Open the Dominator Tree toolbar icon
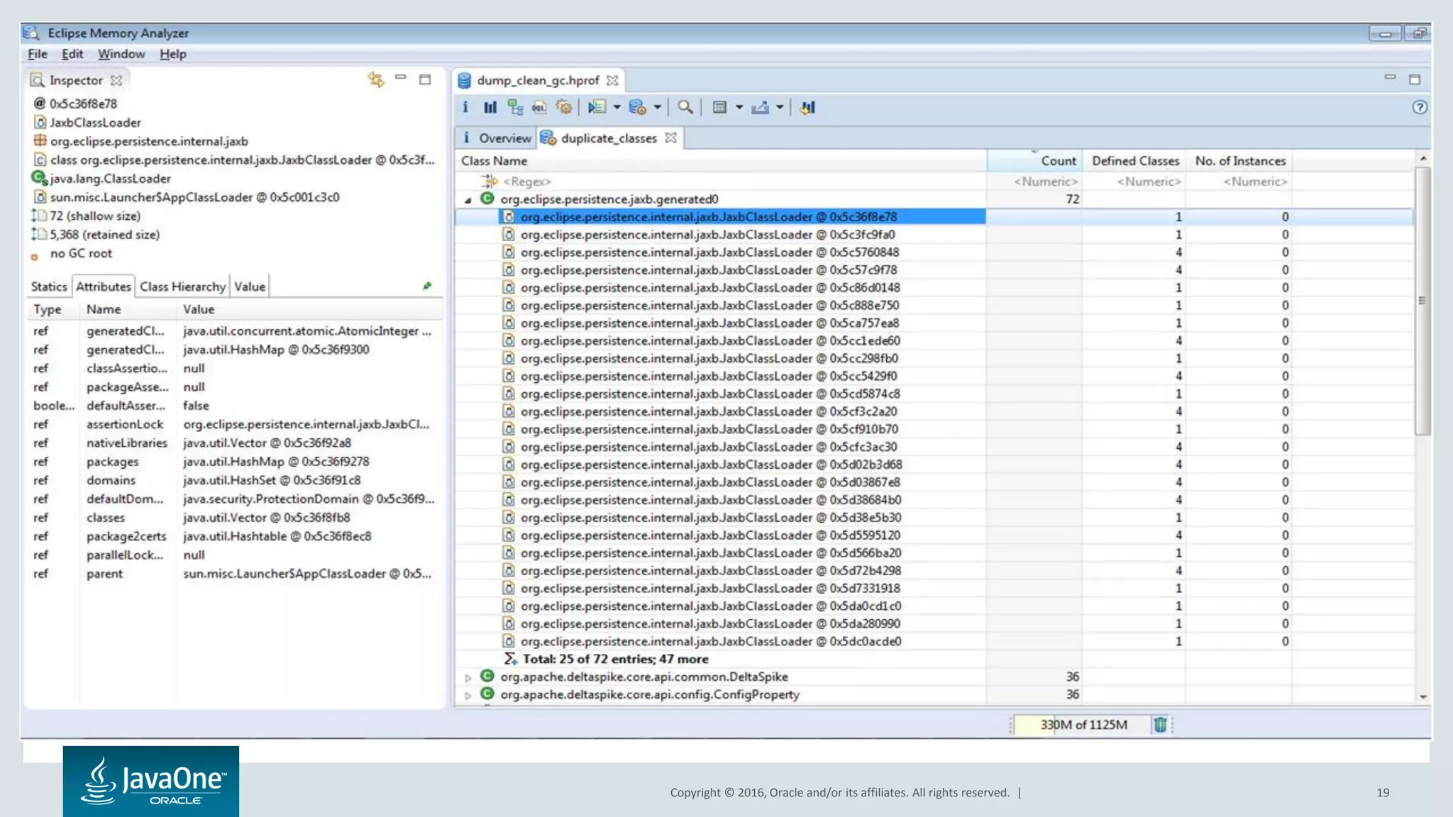Image resolution: width=1453 pixels, height=817 pixels. click(515, 108)
